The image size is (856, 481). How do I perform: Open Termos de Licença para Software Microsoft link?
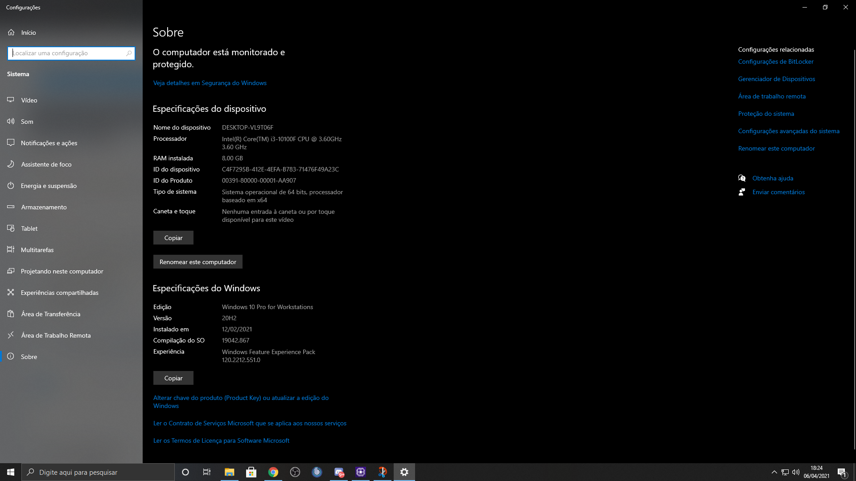point(221,441)
